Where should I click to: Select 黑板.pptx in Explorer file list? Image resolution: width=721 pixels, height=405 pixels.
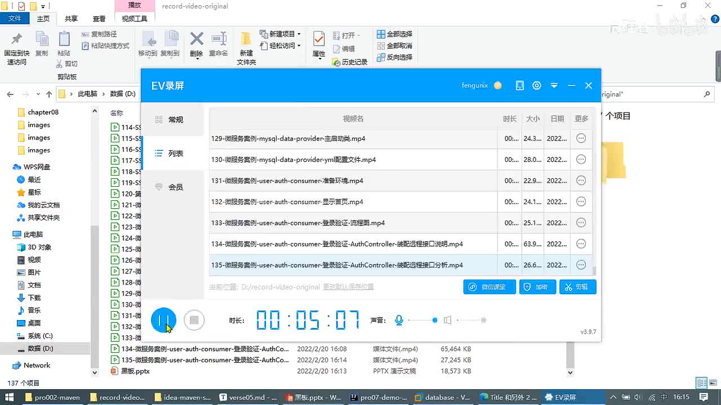(x=136, y=371)
